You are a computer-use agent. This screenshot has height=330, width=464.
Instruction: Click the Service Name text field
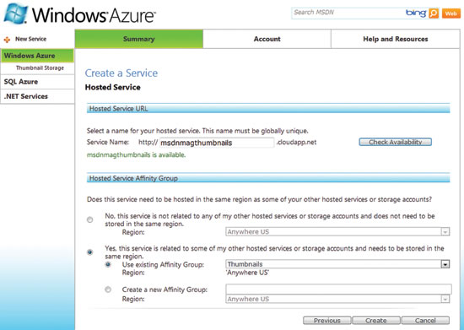pyautogui.click(x=217, y=143)
